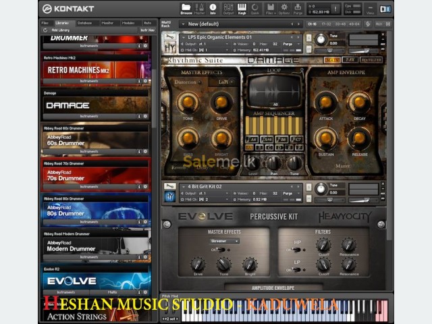Toggle Solo on LPS Epic Organic Elements
Image resolution: width=432 pixels, height=324 pixels.
click(x=309, y=38)
